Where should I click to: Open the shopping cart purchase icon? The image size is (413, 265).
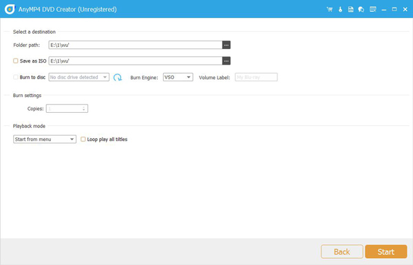[329, 10]
